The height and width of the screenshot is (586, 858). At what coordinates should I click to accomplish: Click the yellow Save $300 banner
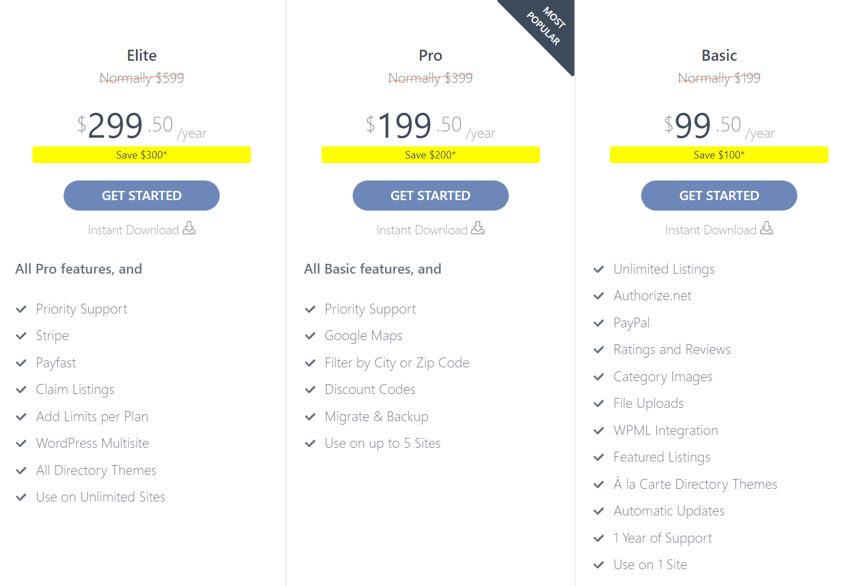pos(142,155)
